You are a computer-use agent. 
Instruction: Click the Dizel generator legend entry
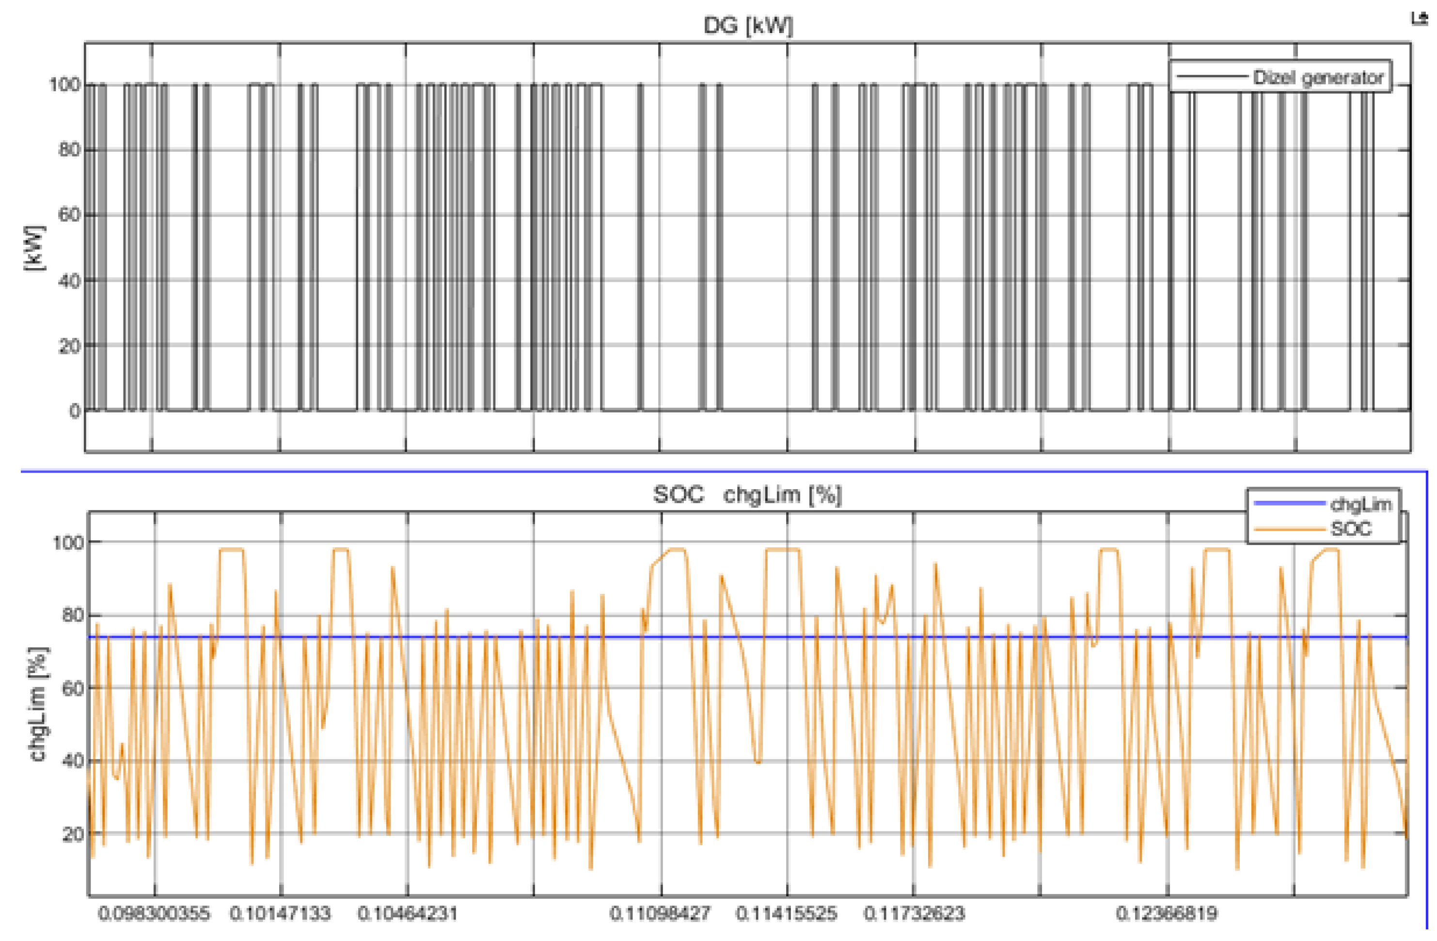[x=1317, y=77]
